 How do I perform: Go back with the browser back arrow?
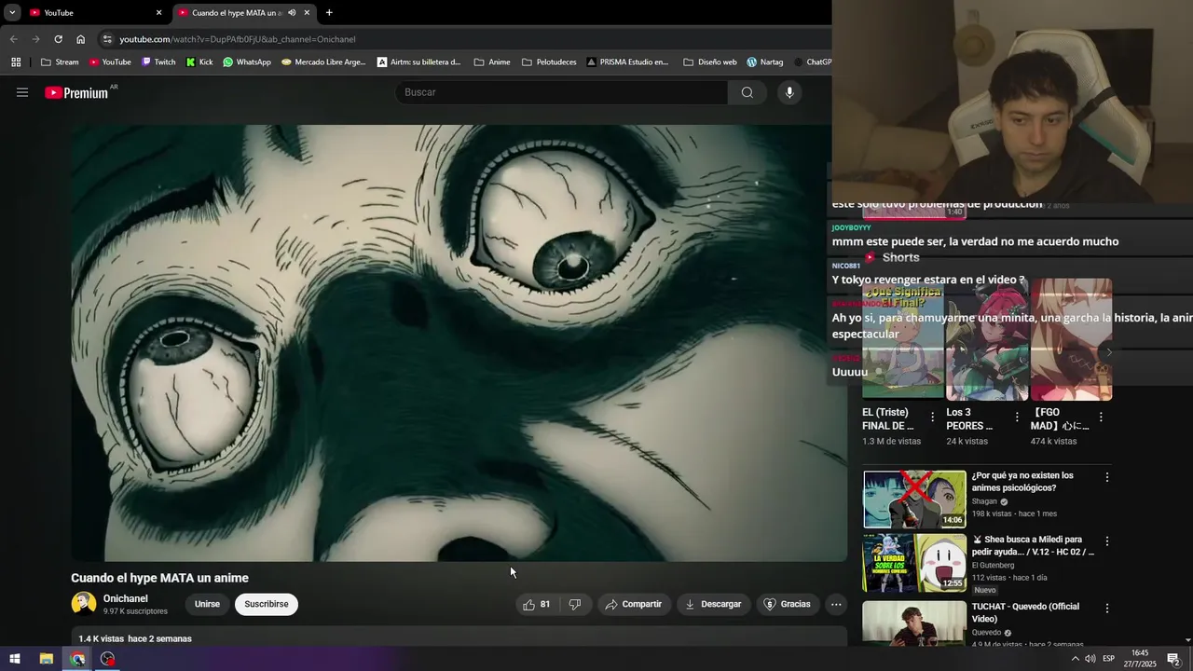[13, 39]
